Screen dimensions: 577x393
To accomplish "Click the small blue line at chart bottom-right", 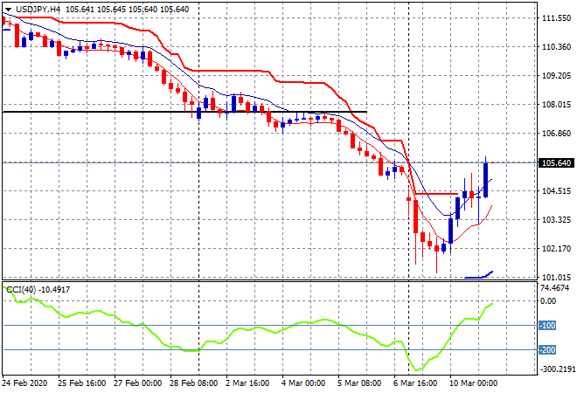I will pyautogui.click(x=483, y=275).
